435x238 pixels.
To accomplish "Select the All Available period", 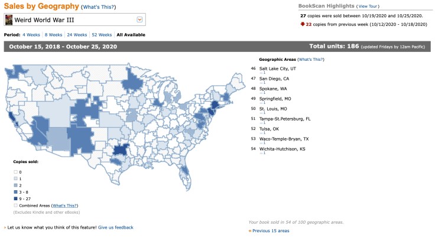I will pos(131,35).
